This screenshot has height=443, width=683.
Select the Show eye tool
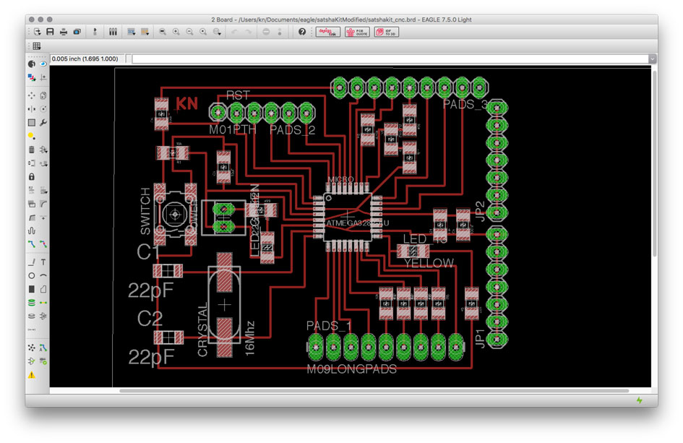pyautogui.click(x=43, y=64)
